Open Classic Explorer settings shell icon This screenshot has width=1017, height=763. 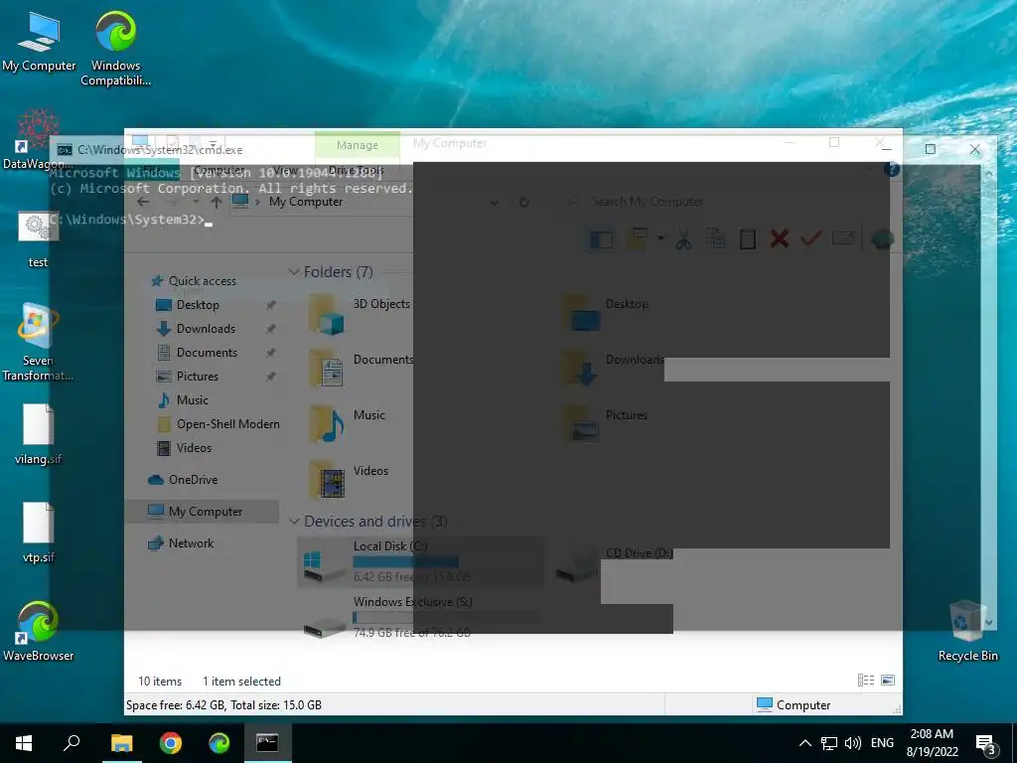[x=883, y=239]
